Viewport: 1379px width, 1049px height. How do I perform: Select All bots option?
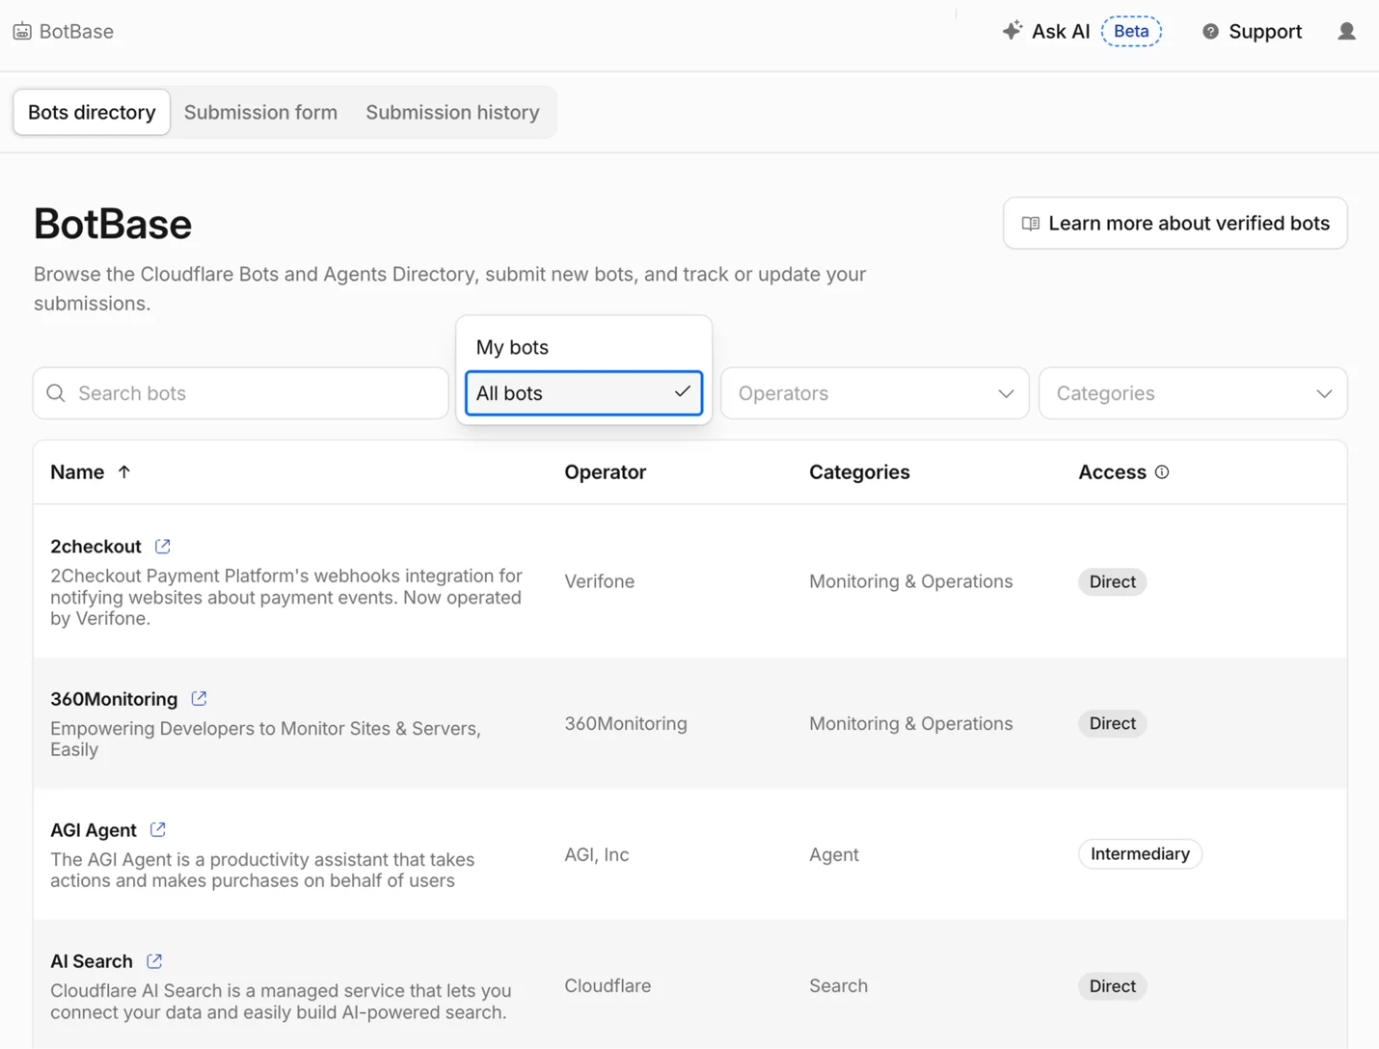(x=583, y=393)
